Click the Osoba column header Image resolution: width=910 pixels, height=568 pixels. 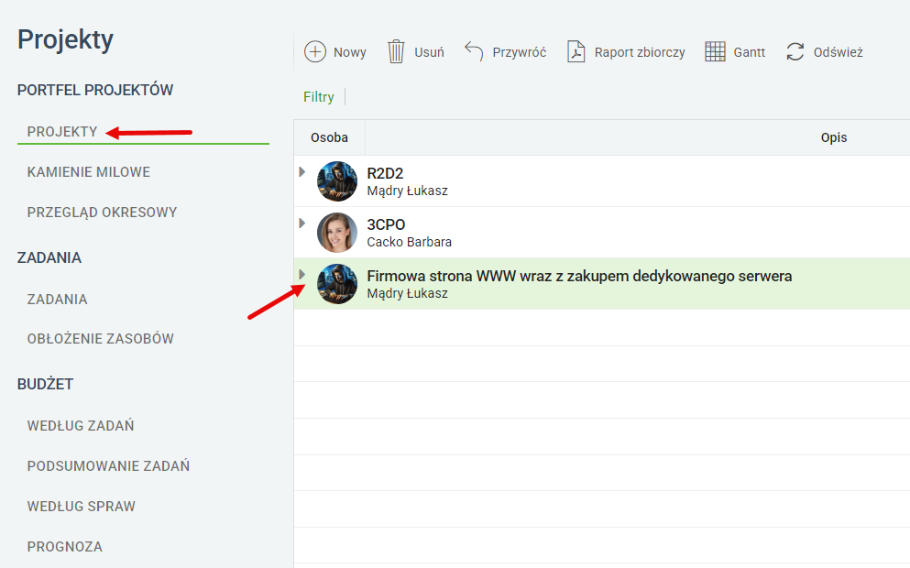pos(329,137)
